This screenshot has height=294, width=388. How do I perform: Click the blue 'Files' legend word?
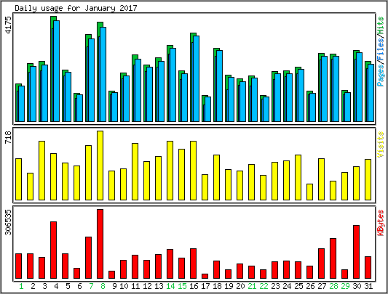click(x=380, y=50)
